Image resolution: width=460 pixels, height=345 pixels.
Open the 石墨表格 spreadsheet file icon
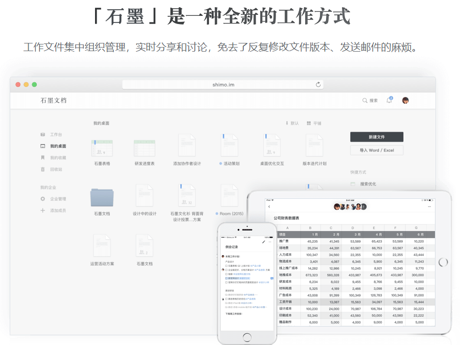tap(102, 148)
